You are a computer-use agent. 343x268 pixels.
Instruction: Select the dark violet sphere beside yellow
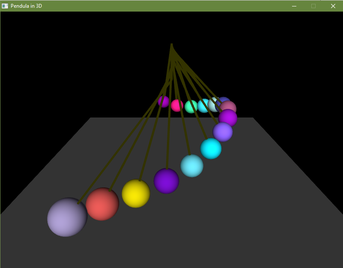tap(166, 181)
